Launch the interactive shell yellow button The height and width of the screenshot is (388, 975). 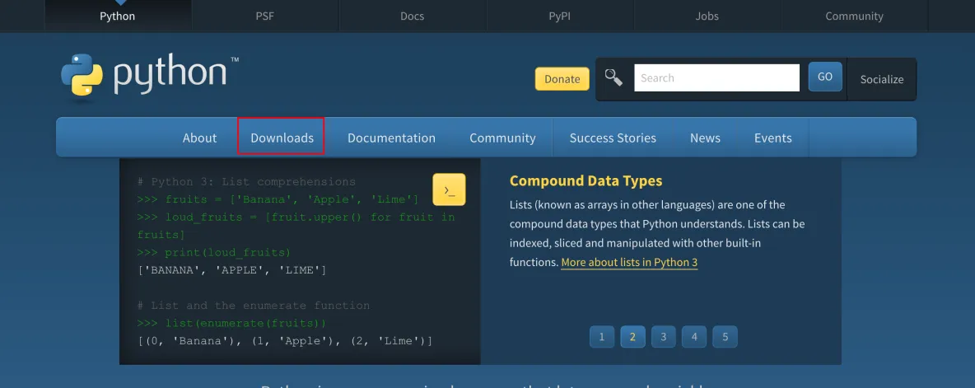(449, 189)
